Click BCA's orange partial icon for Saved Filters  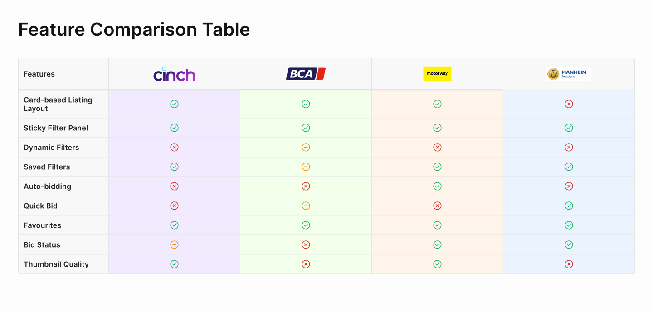coord(306,167)
